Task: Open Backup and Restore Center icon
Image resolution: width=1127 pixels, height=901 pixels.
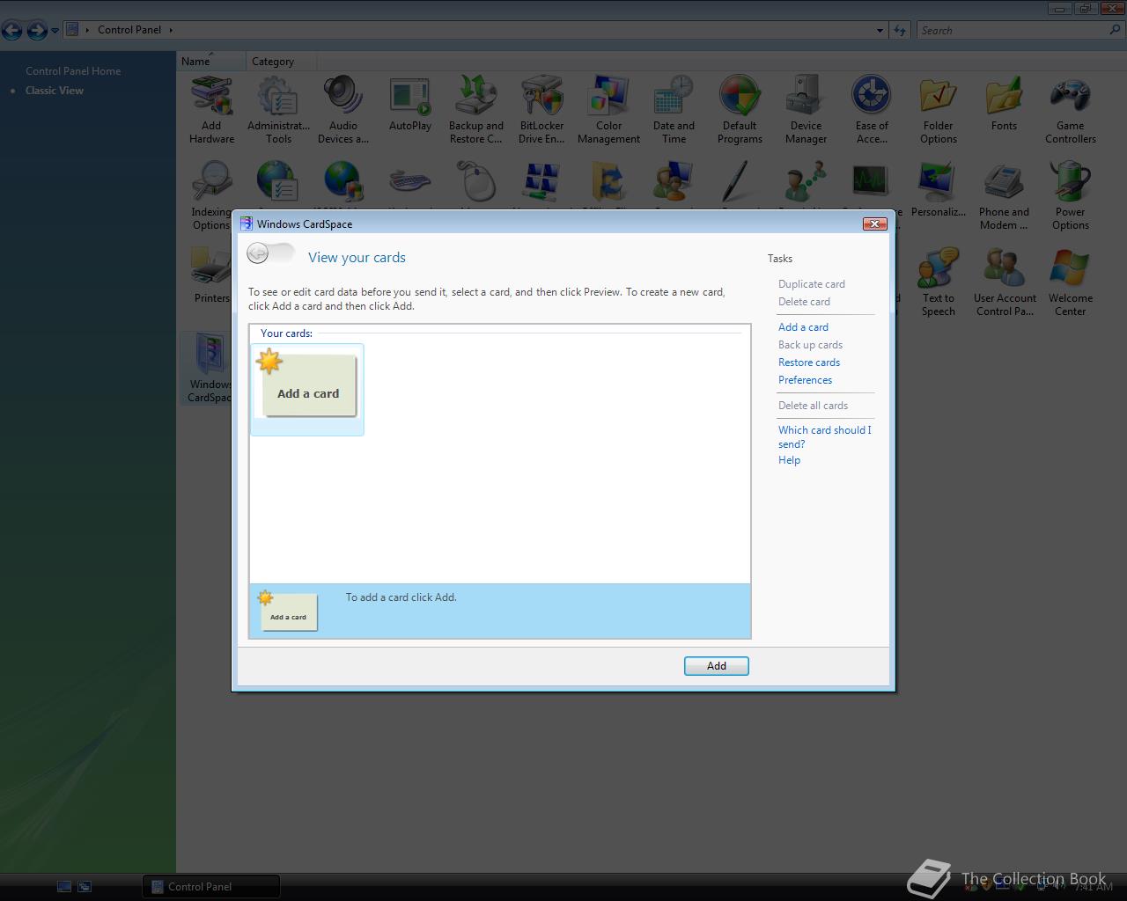Action: [x=476, y=110]
